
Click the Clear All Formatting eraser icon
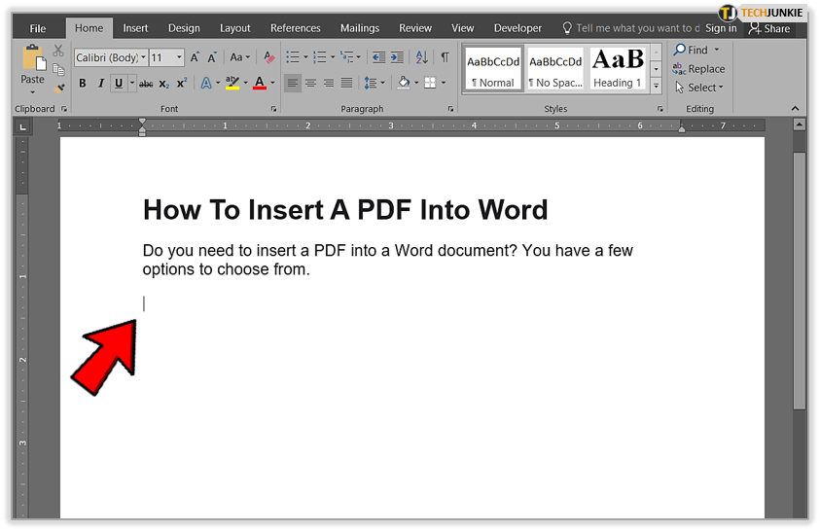tap(268, 57)
